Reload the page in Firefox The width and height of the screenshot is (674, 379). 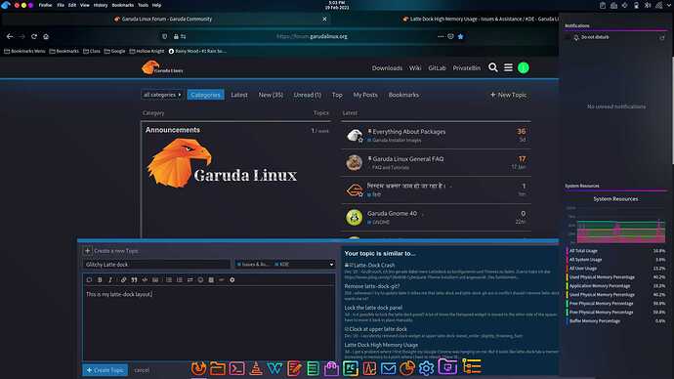click(x=34, y=36)
